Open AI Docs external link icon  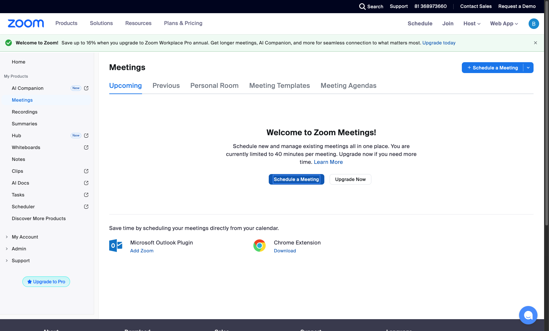click(x=86, y=183)
